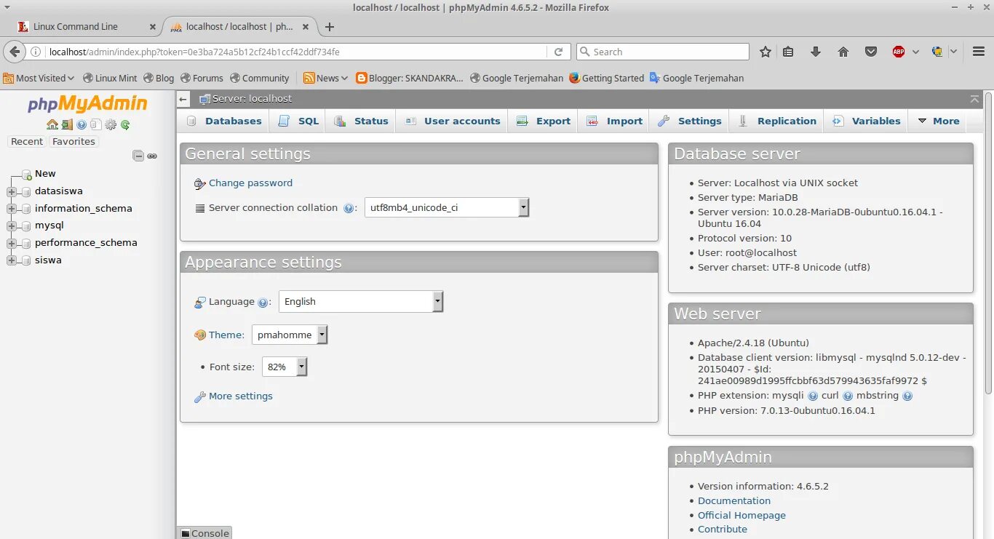Collapse all navigation tree items icon

[138, 156]
